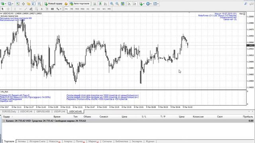The width and height of the screenshot is (255, 143).
Task: Open the MetaEditor yellow book icon
Action: (x=66, y=4)
